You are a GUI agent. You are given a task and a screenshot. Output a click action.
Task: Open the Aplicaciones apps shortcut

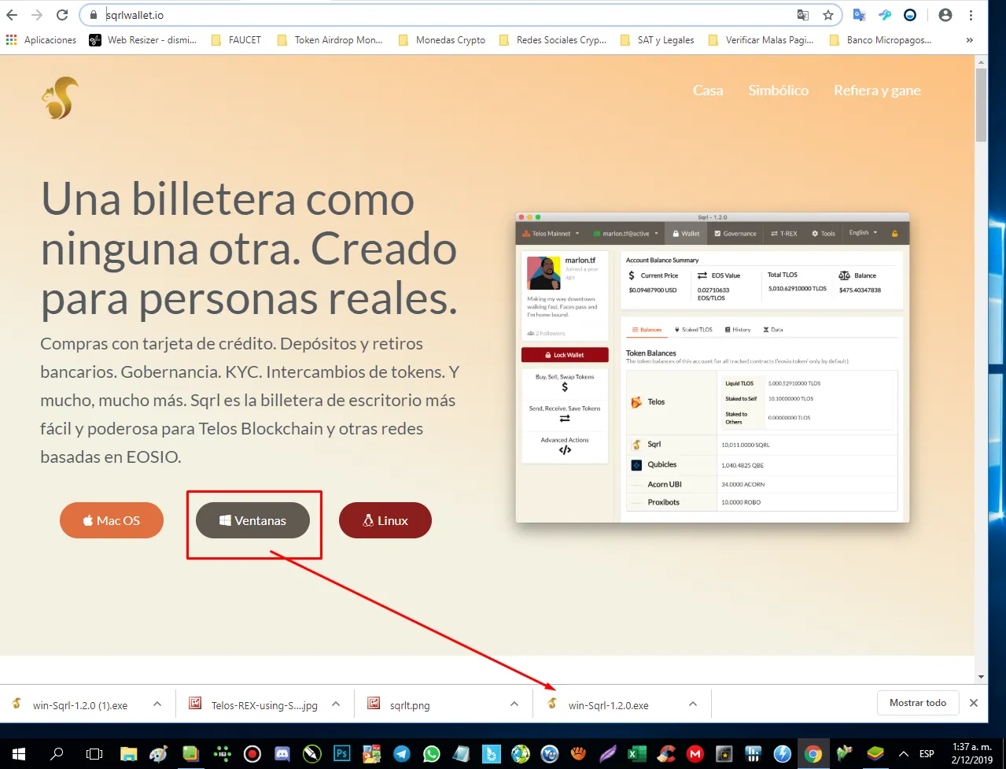point(42,40)
